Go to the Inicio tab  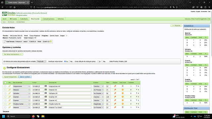5,19
